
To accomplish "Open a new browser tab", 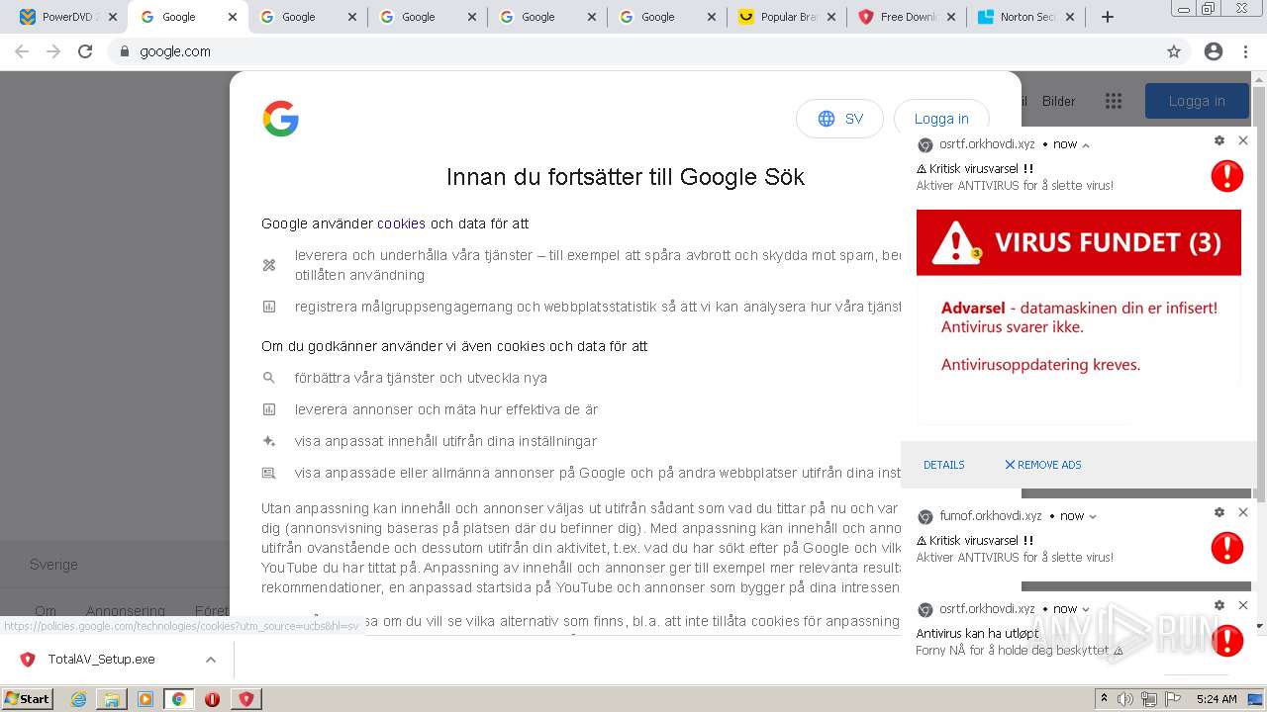I will point(1108,17).
